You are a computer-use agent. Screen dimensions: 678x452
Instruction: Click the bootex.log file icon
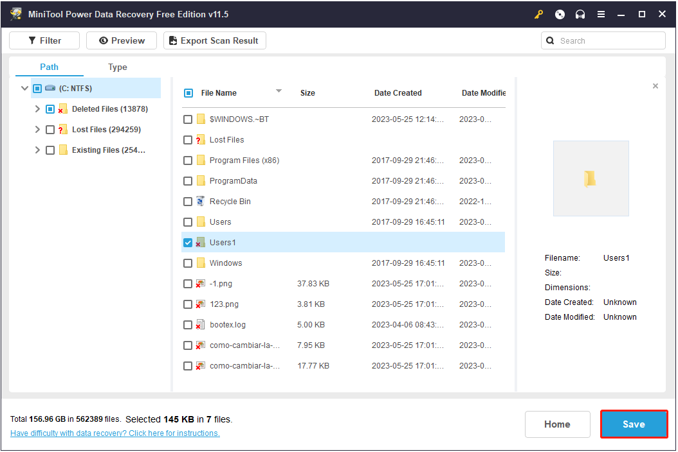(x=201, y=325)
